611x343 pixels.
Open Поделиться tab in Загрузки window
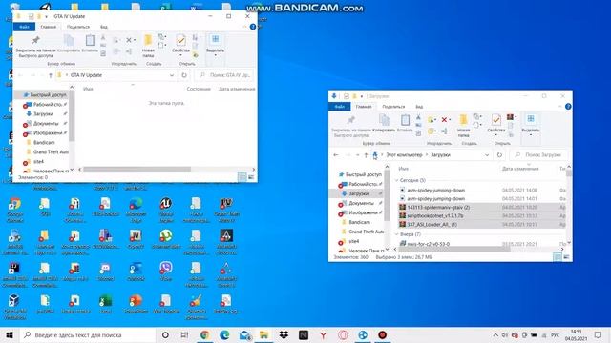[393, 107]
